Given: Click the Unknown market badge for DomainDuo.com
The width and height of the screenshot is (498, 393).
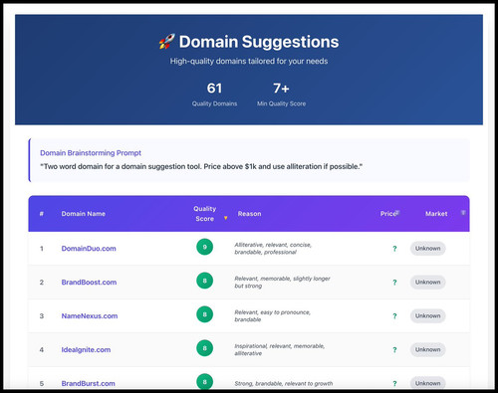Looking at the screenshot, I should pos(427,249).
